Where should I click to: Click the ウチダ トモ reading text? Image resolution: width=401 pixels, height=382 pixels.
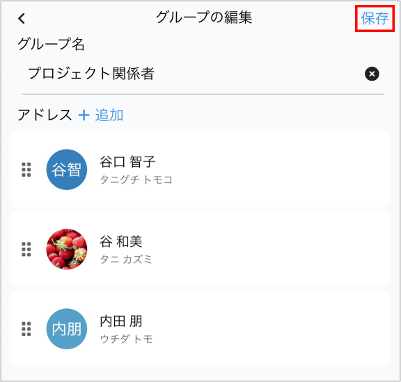click(126, 339)
